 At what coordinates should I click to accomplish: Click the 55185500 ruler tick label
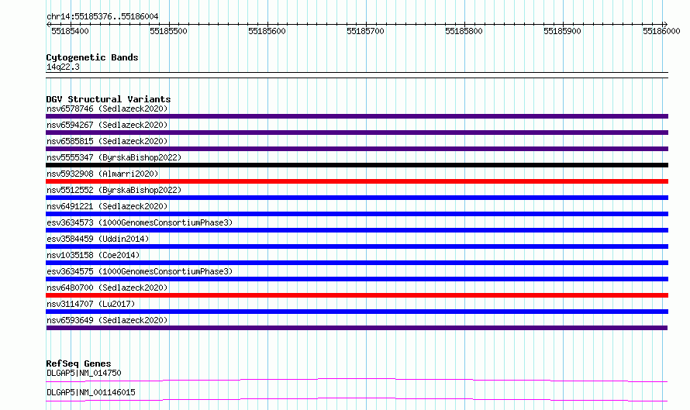168,31
